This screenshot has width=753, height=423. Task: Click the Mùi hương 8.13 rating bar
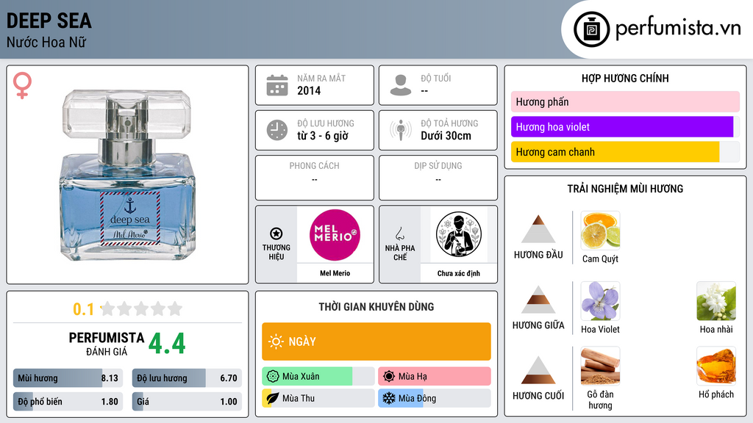[x=68, y=378]
